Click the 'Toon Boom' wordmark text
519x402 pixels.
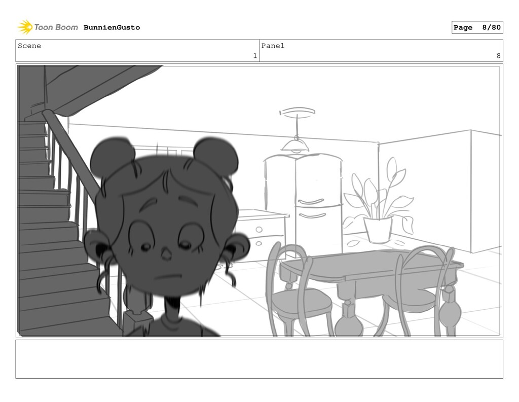click(56, 27)
